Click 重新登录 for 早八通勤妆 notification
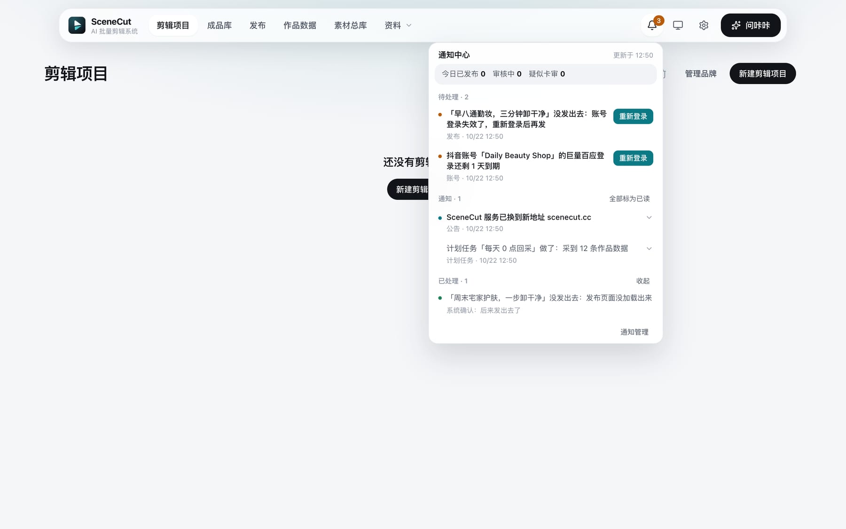This screenshot has width=846, height=529. point(633,116)
